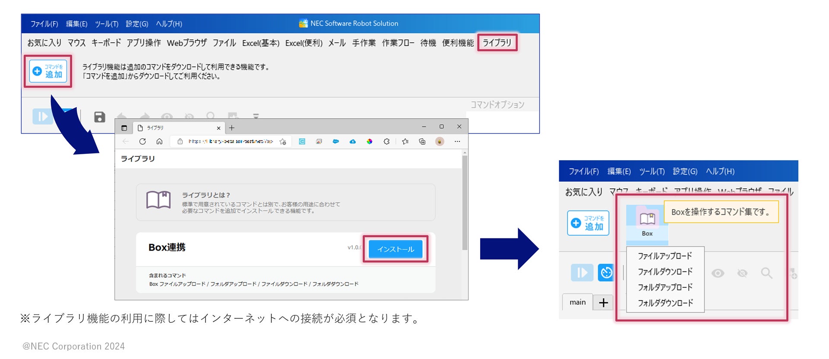Open a new browser tab

point(232,128)
